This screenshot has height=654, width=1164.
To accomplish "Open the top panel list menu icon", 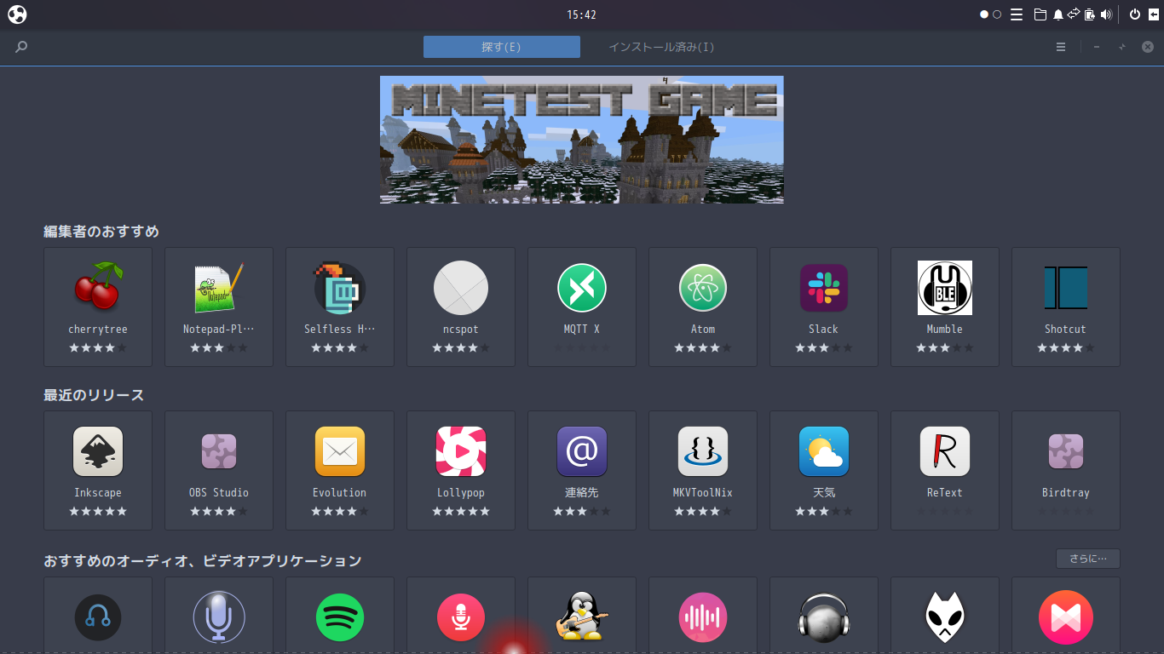I will tap(1017, 14).
